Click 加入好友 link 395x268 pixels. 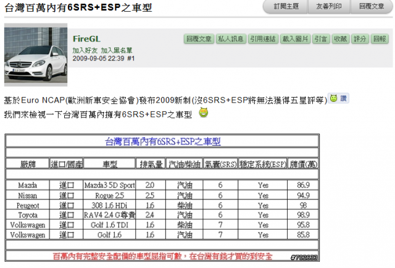[x=85, y=51]
